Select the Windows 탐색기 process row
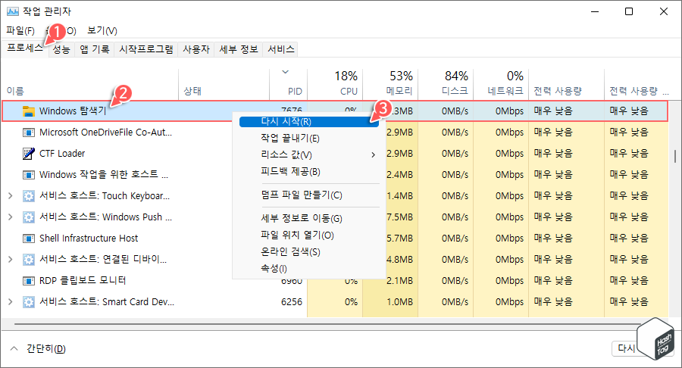Viewport: 682px width, 368px height. click(x=335, y=111)
